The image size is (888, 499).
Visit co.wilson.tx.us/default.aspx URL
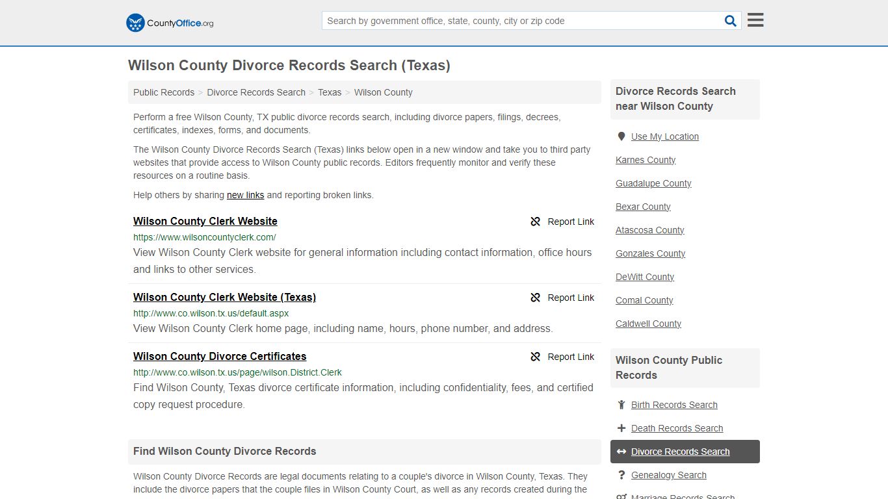211,313
